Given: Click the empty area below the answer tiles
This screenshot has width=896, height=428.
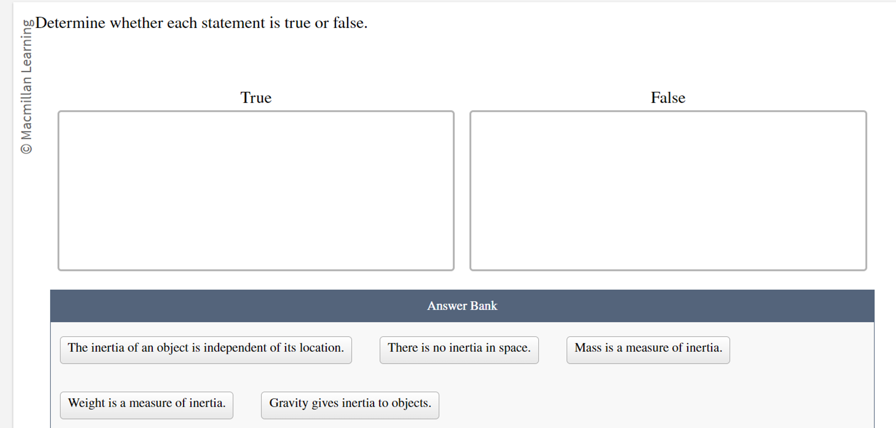Looking at the screenshot, I should (656, 405).
